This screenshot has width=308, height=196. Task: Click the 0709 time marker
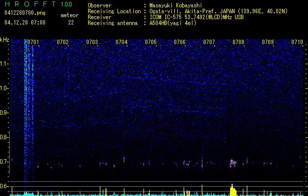pos(268,42)
